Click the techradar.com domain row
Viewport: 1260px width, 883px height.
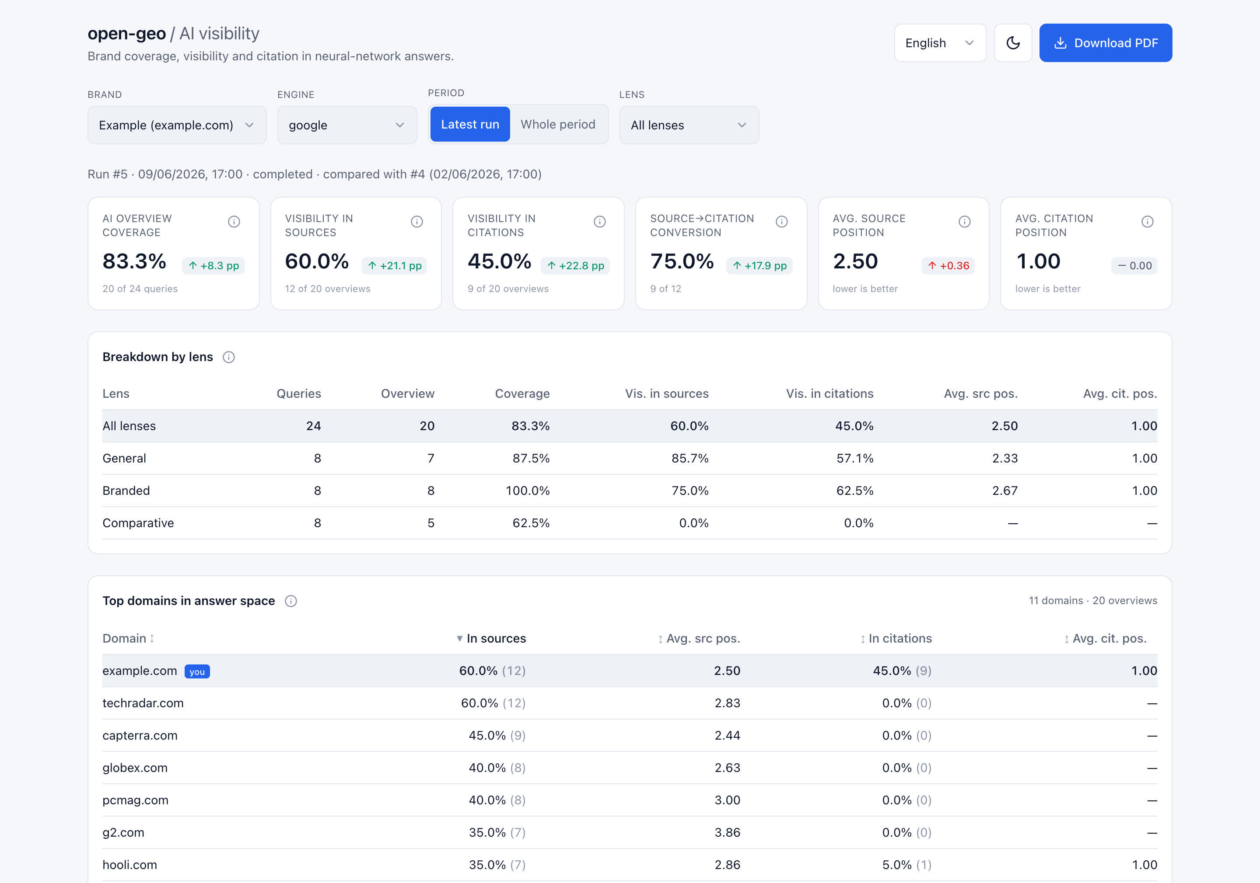pos(630,703)
